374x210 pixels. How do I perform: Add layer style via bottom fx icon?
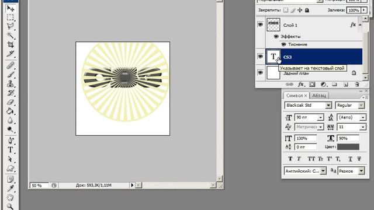(301, 84)
